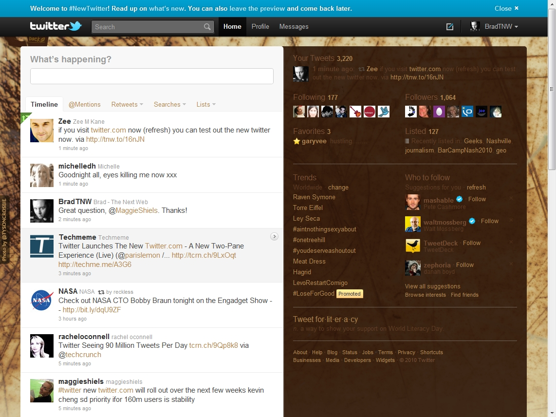Open details arrow on Techmeme tweet
Viewport: 556px width, 417px height.
pos(274,236)
